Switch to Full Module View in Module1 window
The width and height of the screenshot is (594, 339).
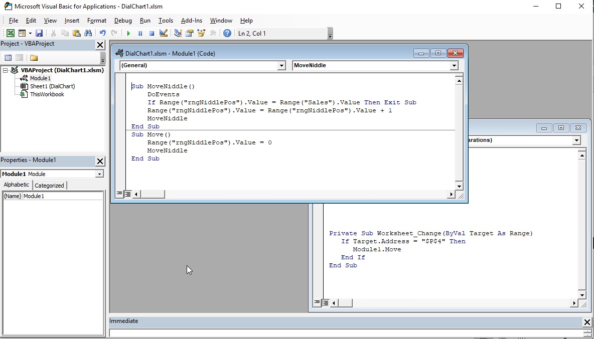pyautogui.click(x=127, y=194)
